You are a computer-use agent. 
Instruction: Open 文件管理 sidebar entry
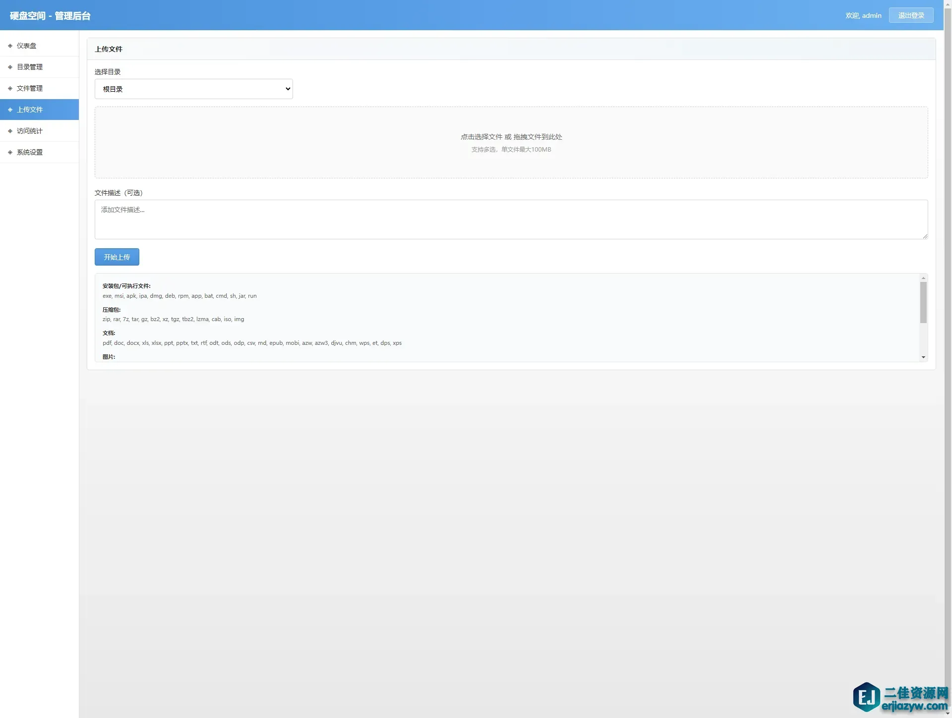tap(30, 88)
